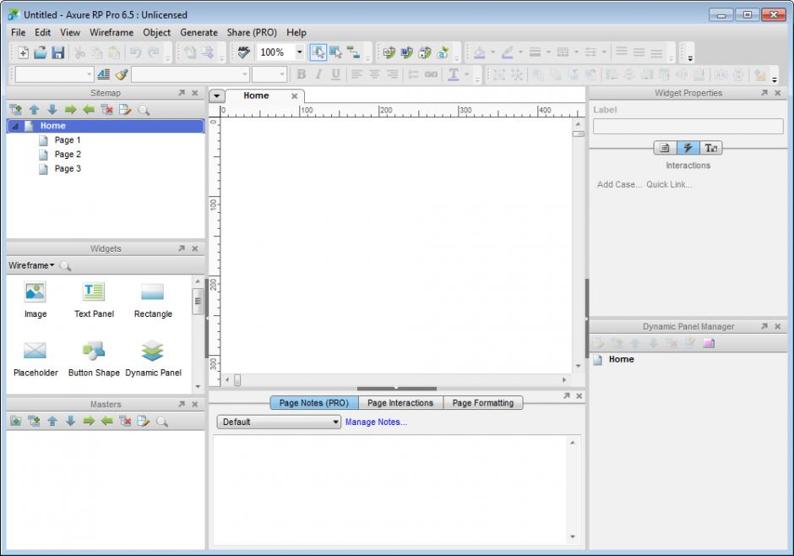794x556 pixels.
Task: Switch to the Page Interactions tab
Action: click(400, 402)
